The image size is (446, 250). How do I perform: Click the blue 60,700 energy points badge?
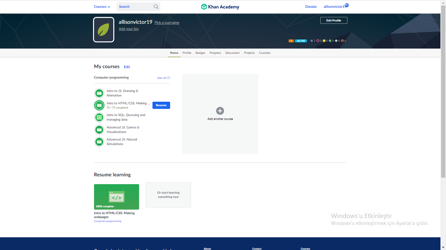[x=301, y=41]
